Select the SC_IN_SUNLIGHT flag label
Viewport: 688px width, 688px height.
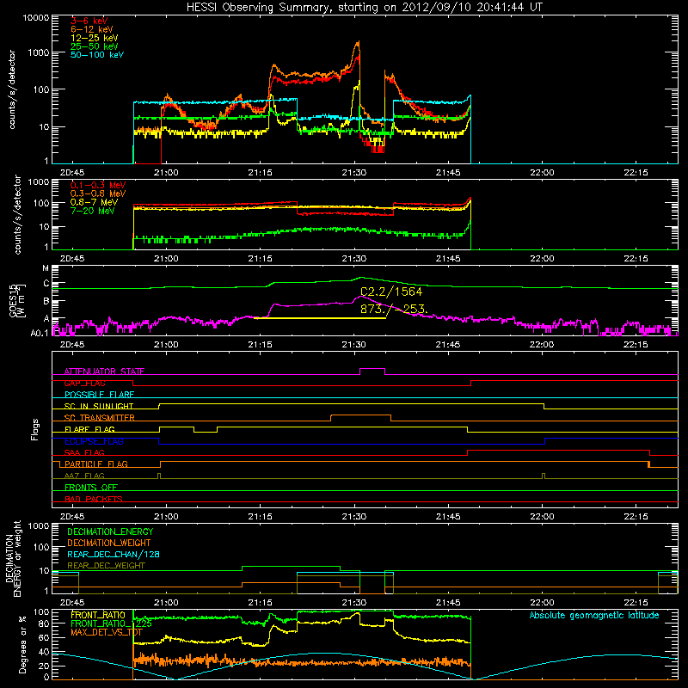(99, 406)
